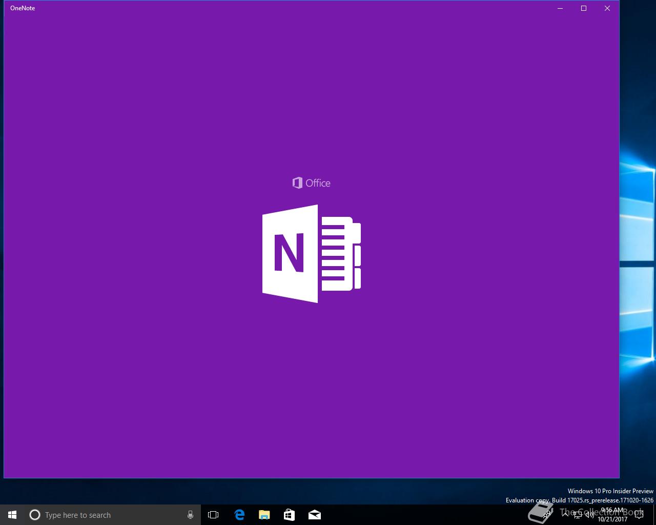Open the People icon in the tray

(547, 515)
